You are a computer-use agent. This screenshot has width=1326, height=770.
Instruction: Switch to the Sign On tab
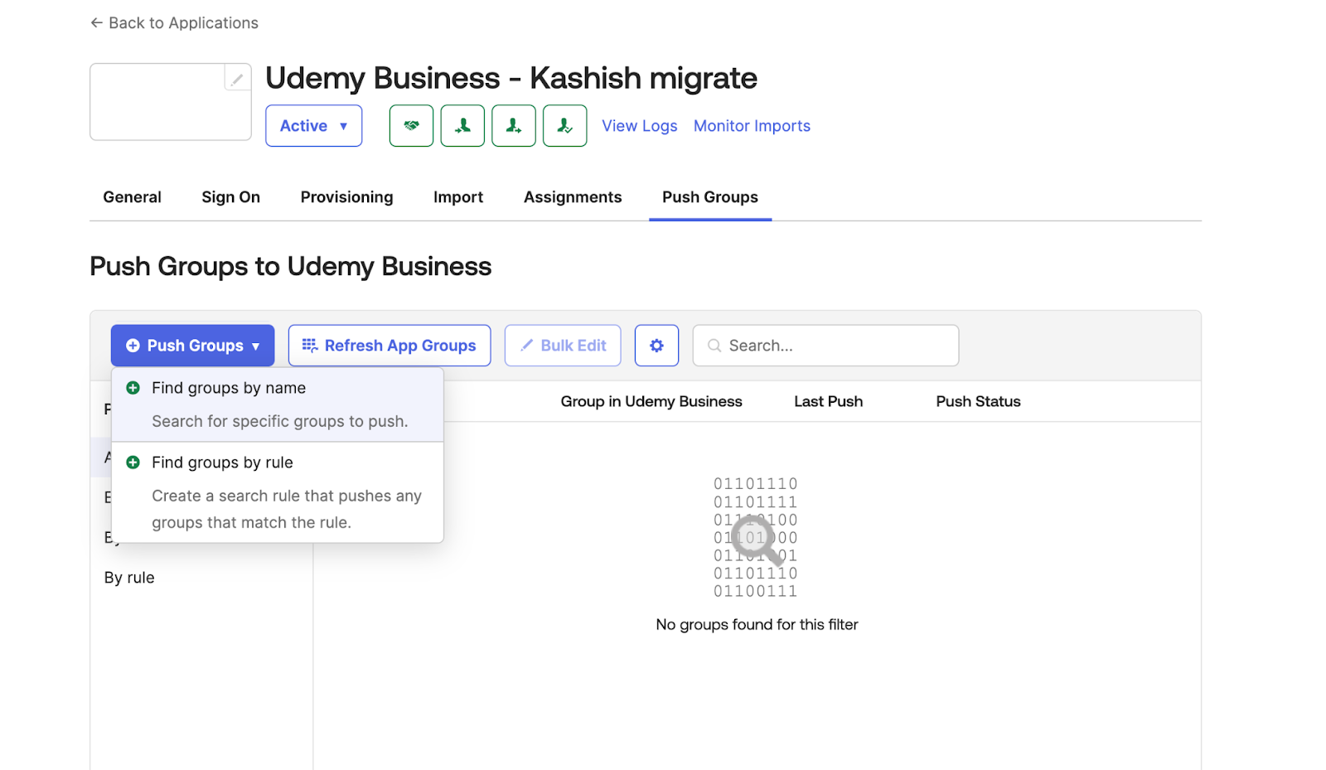tap(230, 197)
